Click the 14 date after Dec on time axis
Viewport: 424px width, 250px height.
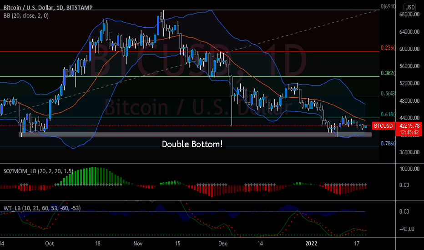click(x=260, y=244)
